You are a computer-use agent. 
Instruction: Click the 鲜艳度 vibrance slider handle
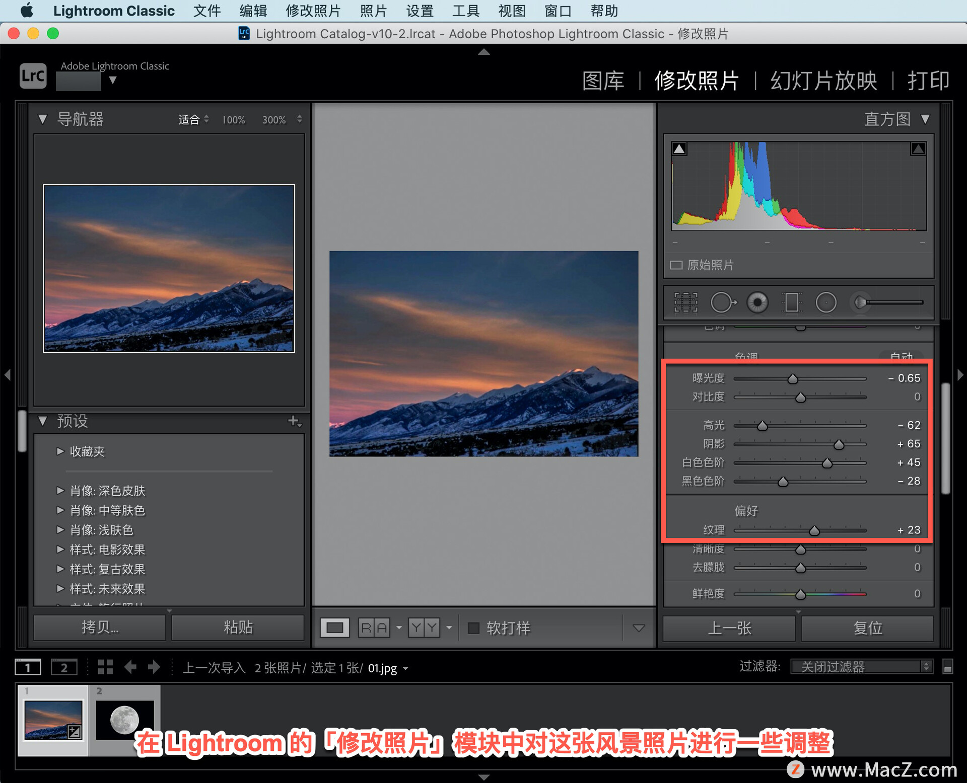800,595
